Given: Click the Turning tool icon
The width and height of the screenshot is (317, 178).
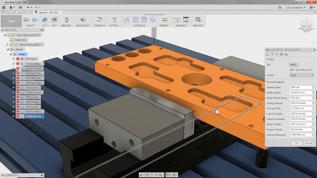Looking at the screenshot, I should 99,20.
